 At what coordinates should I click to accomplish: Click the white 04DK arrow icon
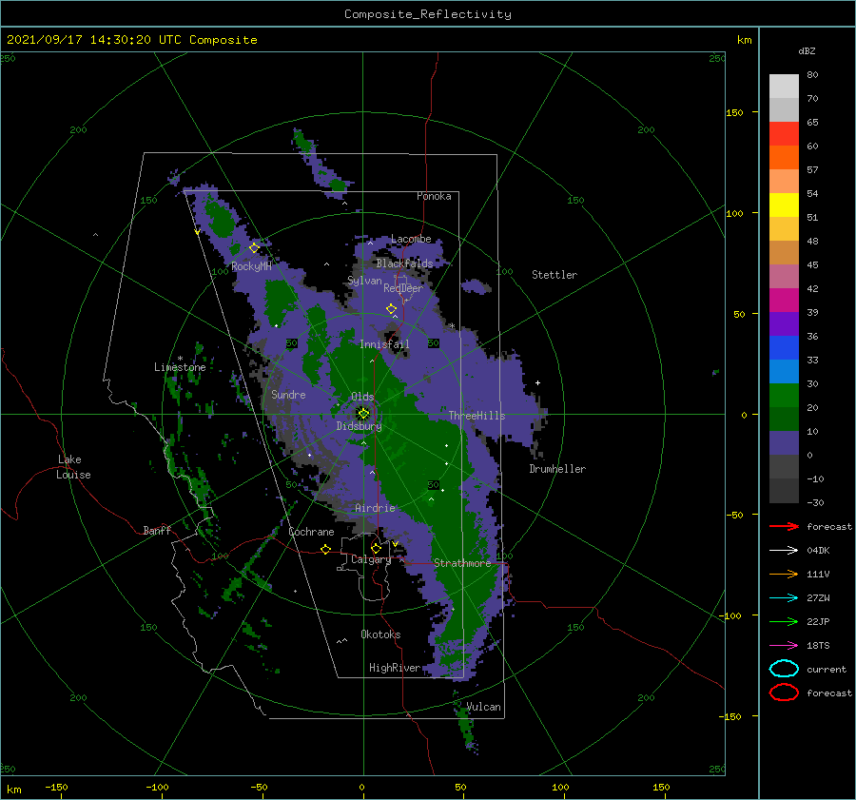784,551
